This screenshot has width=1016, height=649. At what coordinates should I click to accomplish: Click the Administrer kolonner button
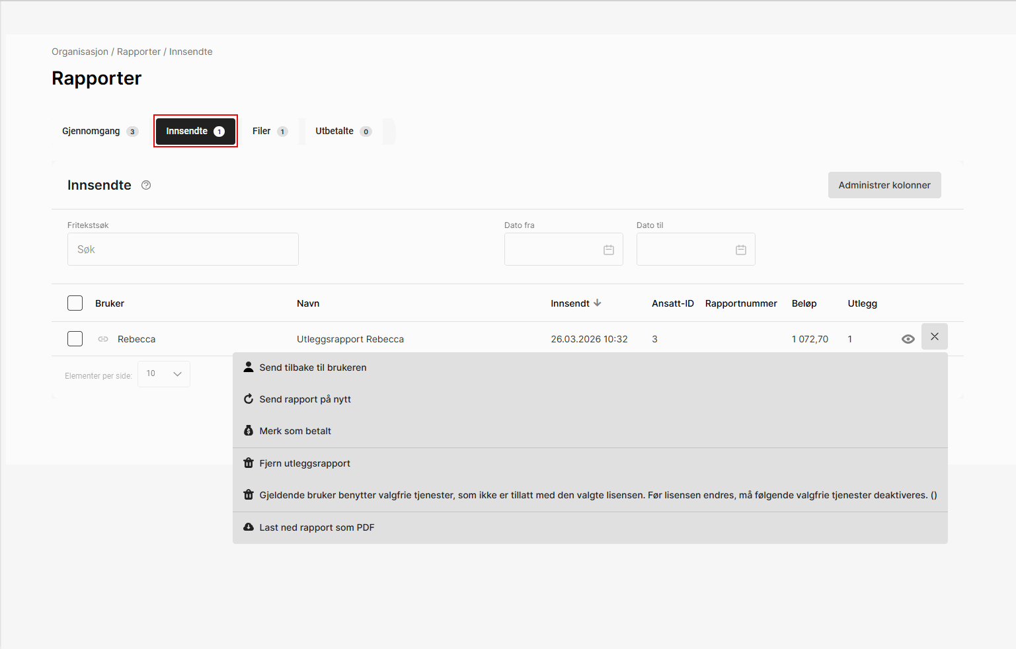point(884,185)
